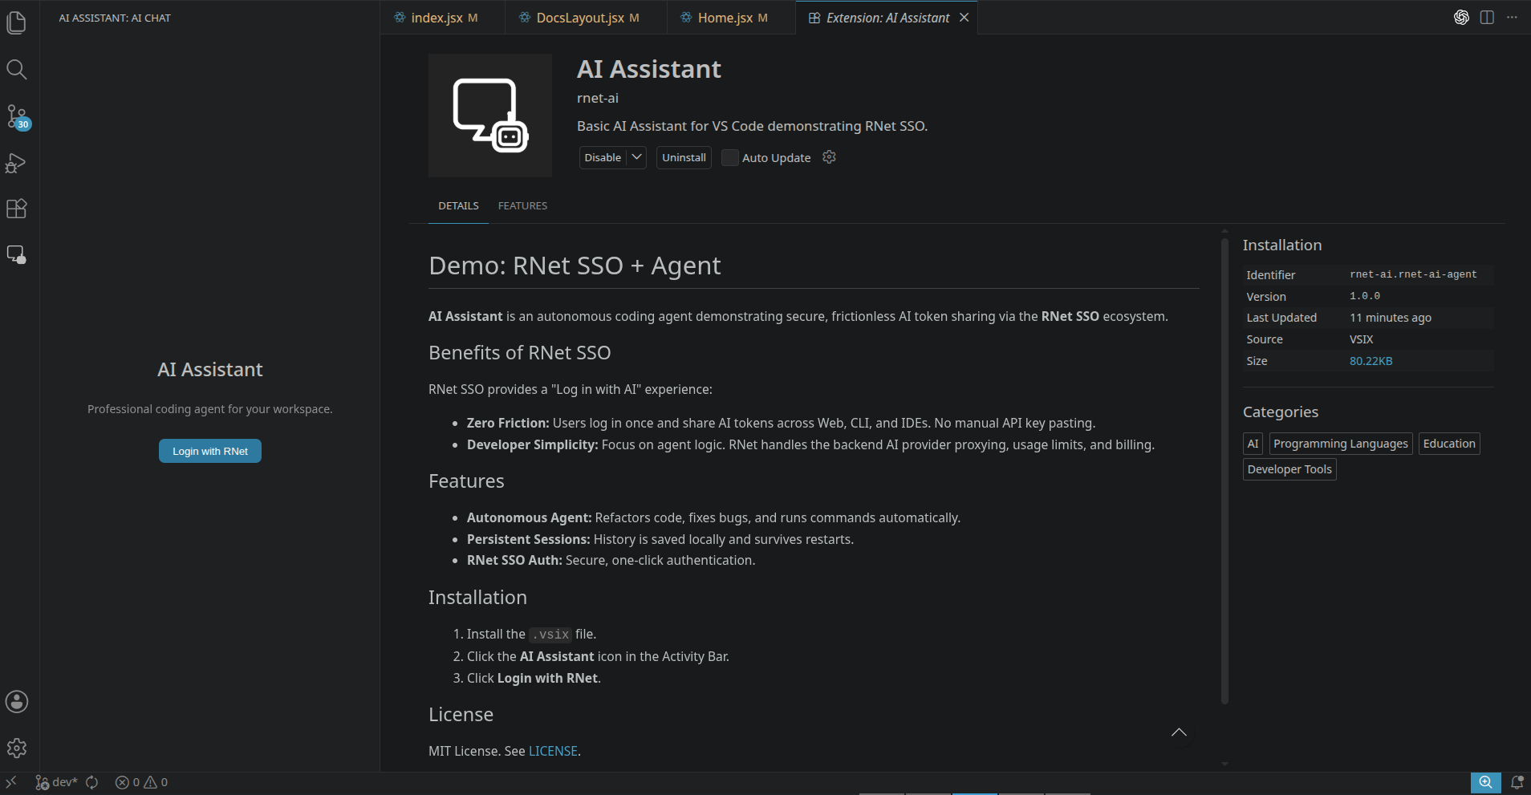Close the Extension: AI Assistant tab
Viewport: 1531px width, 795px height.
coord(964,18)
